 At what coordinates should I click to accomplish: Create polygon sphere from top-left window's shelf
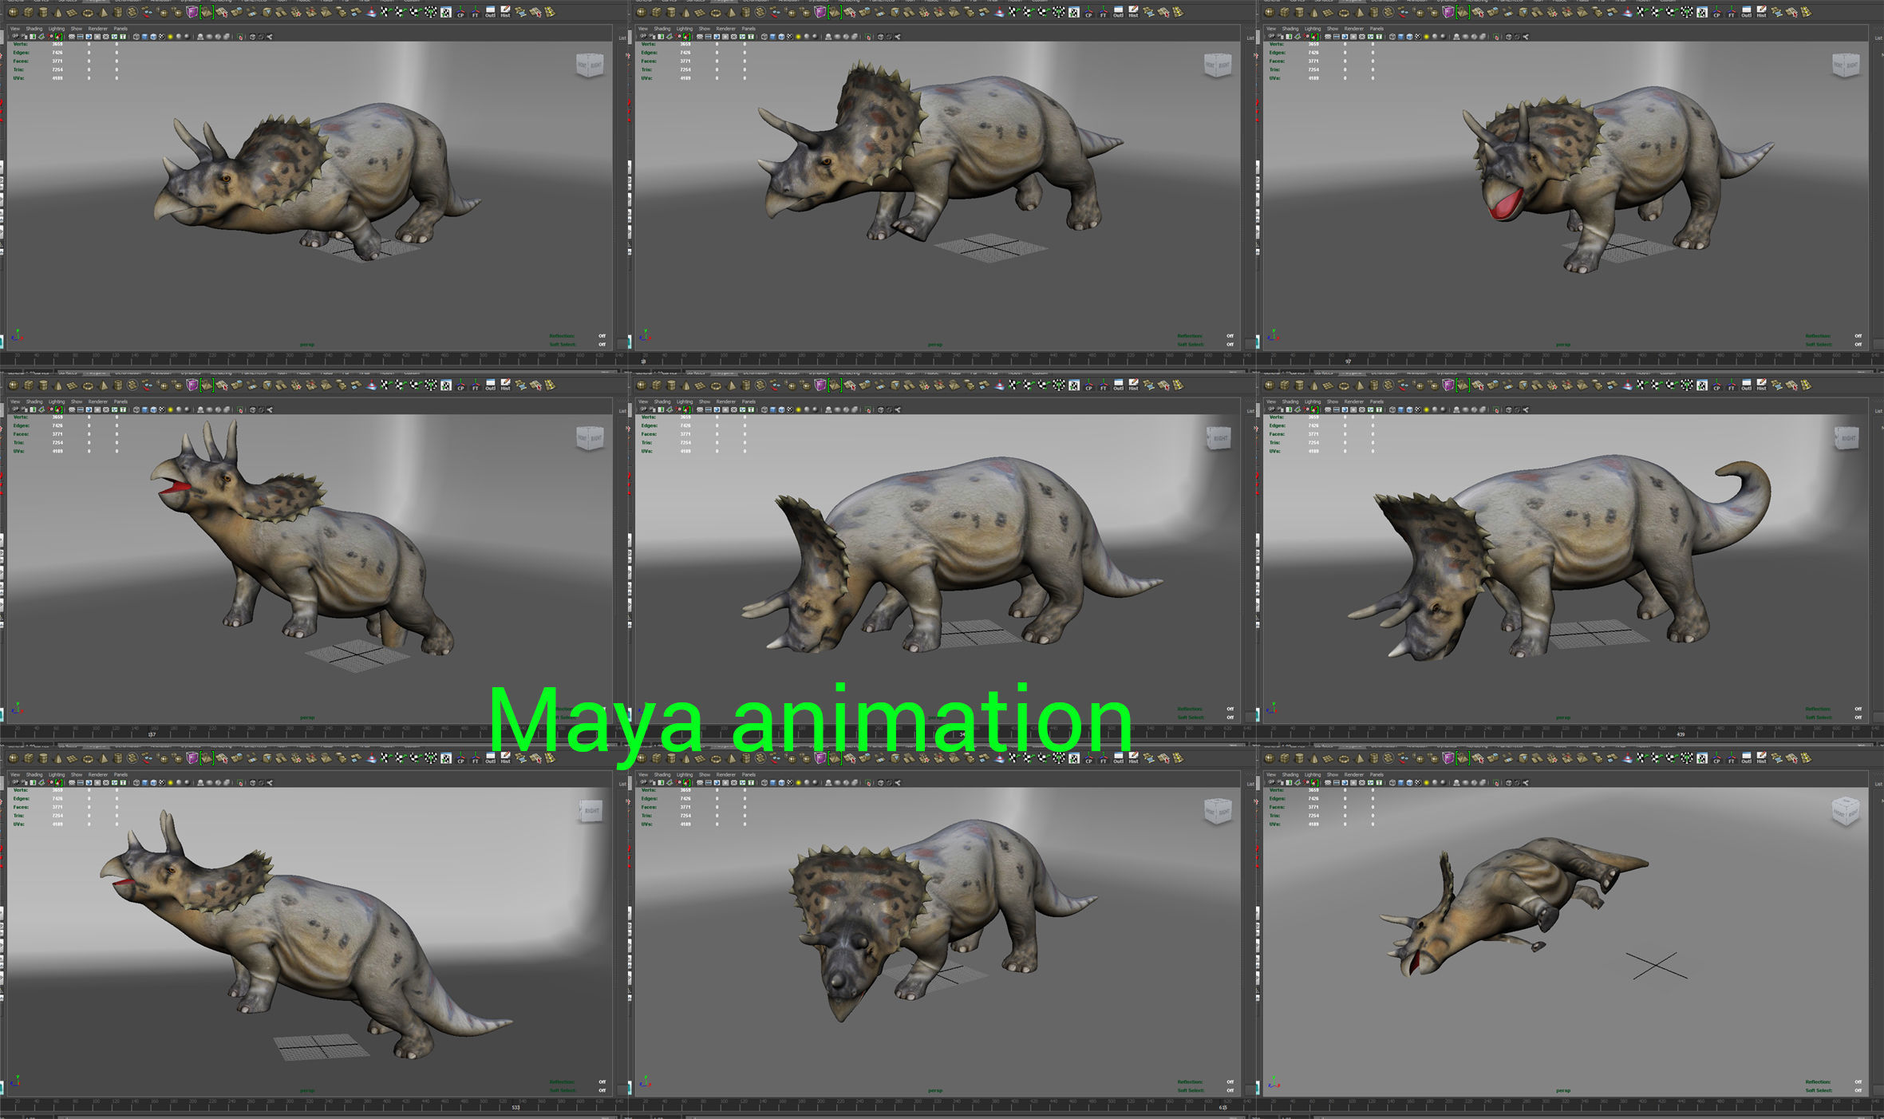click(x=14, y=12)
